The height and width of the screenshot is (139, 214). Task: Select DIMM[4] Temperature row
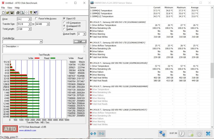[144, 10]
